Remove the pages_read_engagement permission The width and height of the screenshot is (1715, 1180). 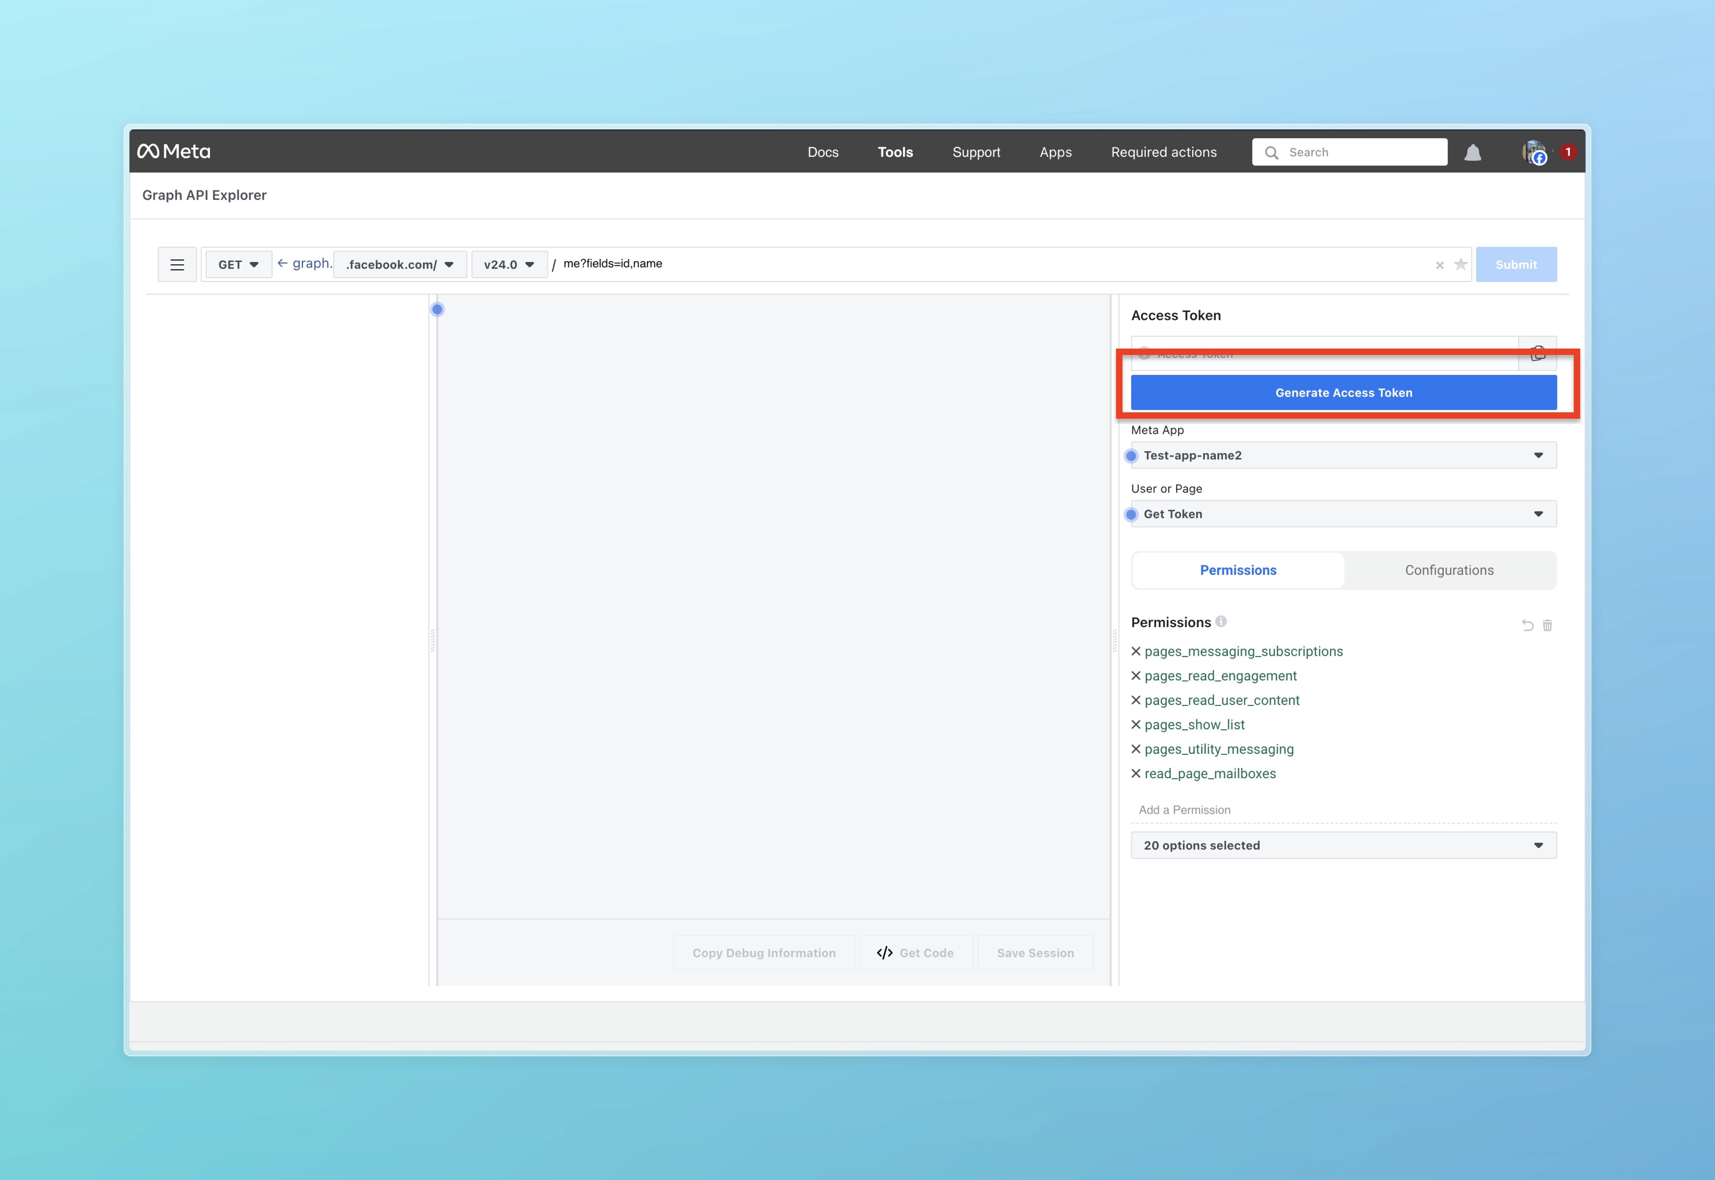click(1136, 676)
